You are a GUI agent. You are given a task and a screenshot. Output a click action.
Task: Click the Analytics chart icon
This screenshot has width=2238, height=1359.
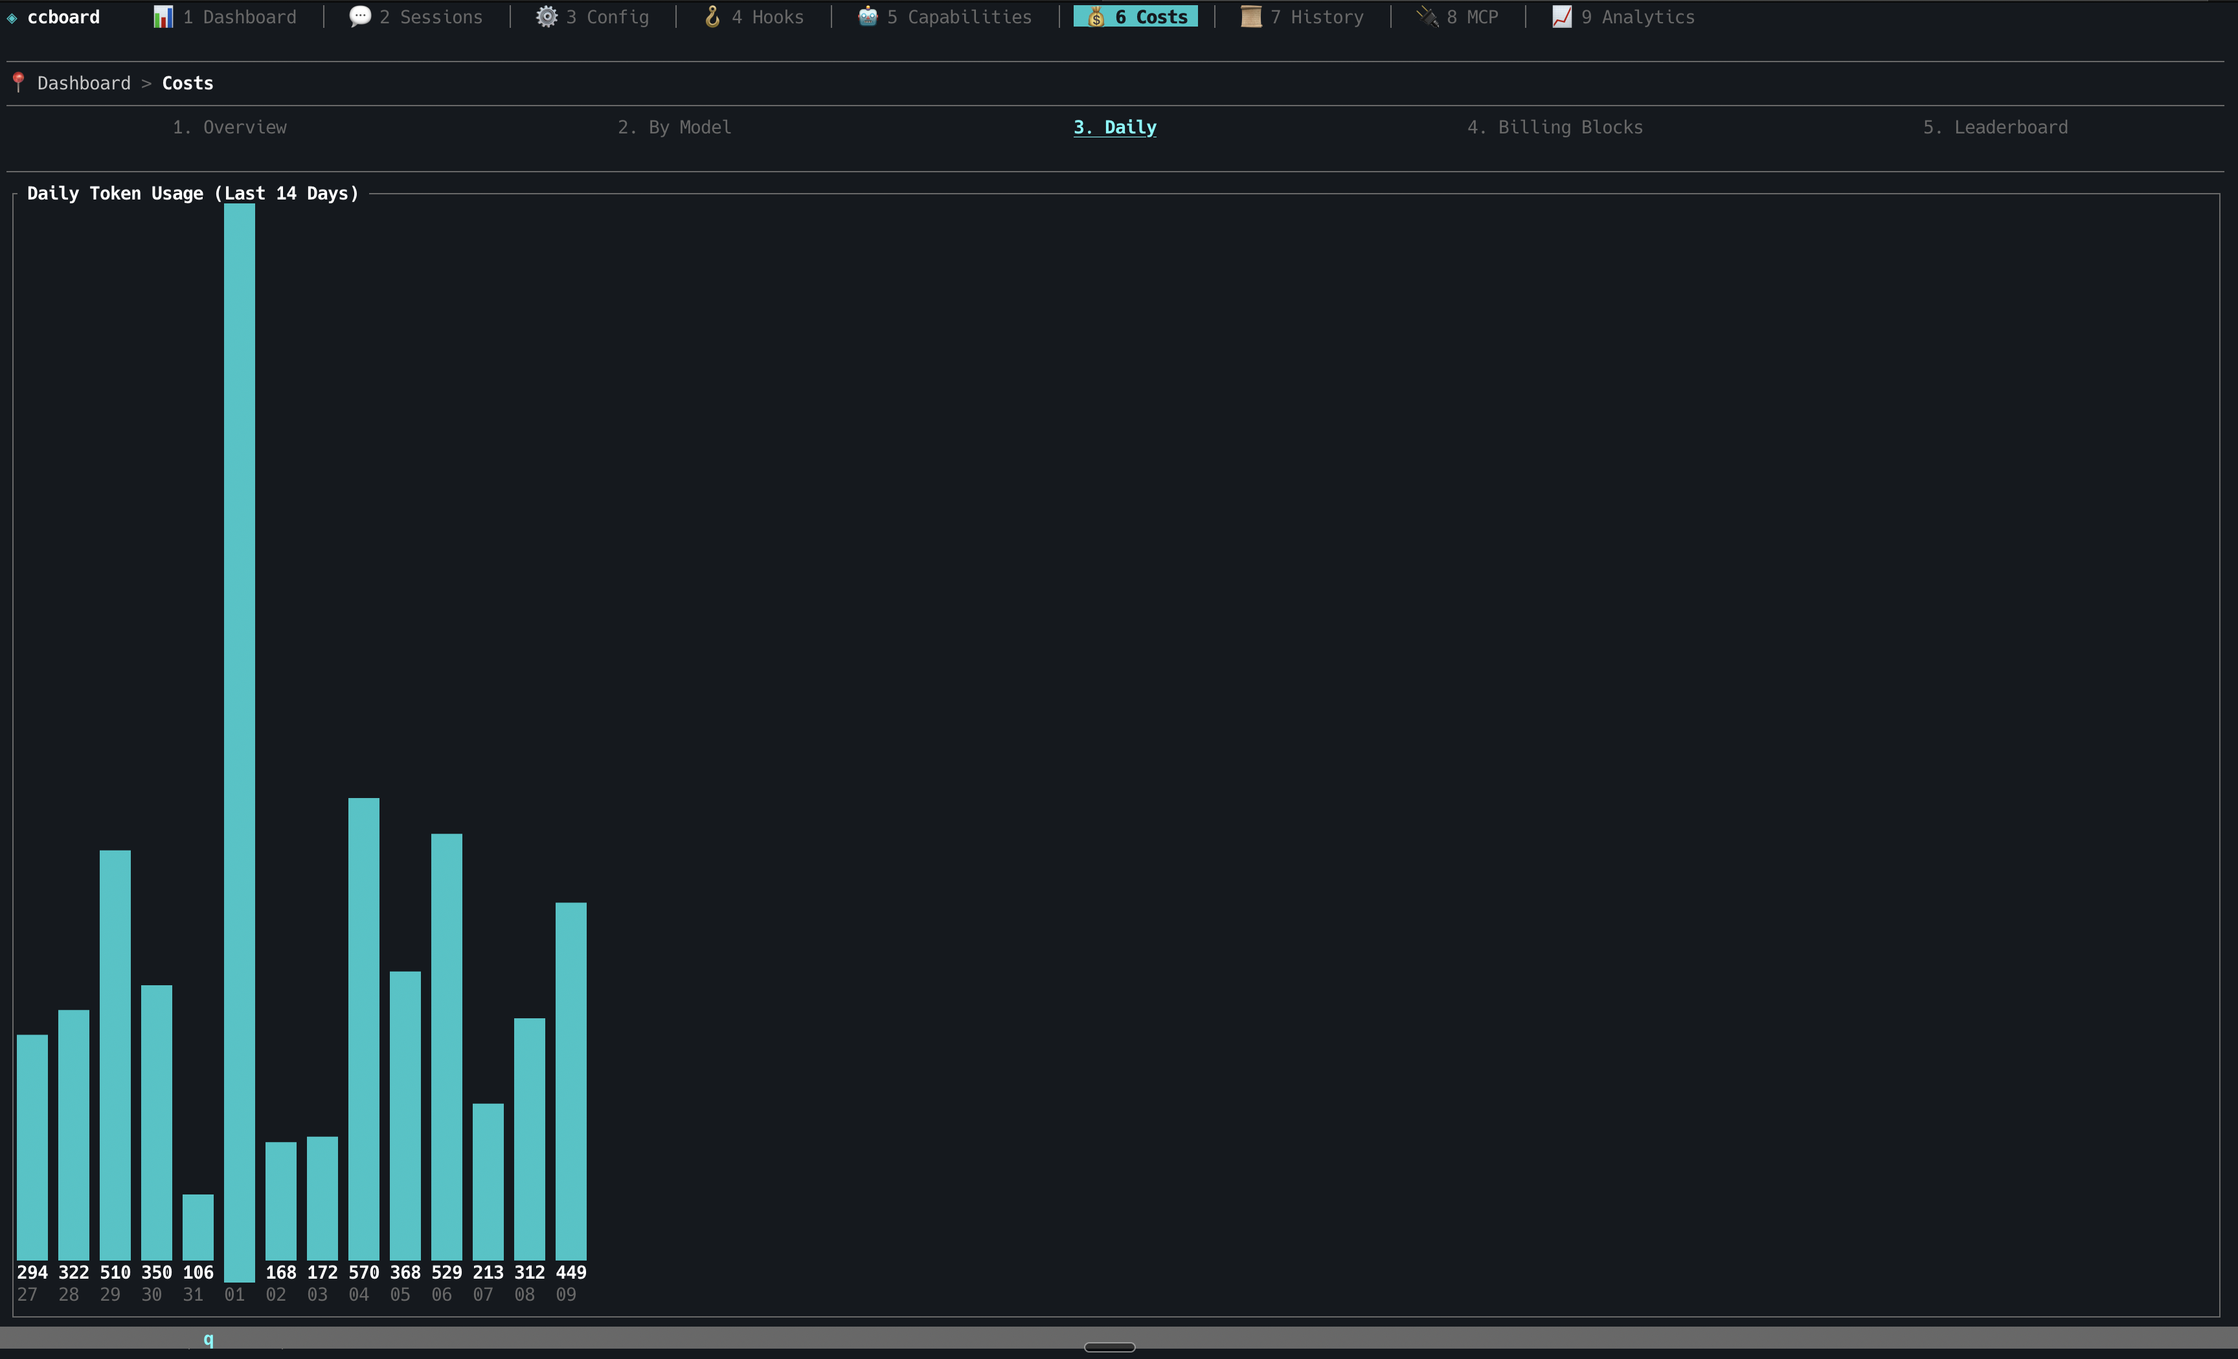click(x=1561, y=17)
